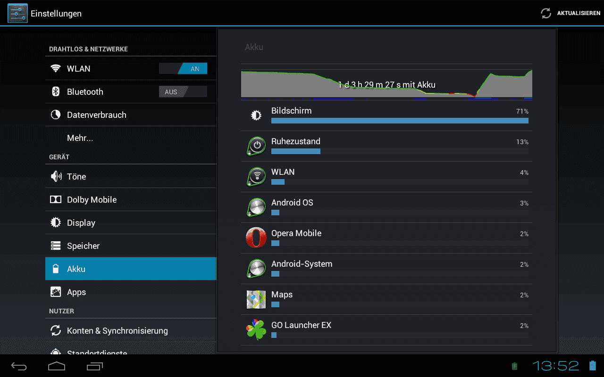This screenshot has height=377, width=604.
Task: Click the Ruhezustand power icon
Action: click(256, 146)
